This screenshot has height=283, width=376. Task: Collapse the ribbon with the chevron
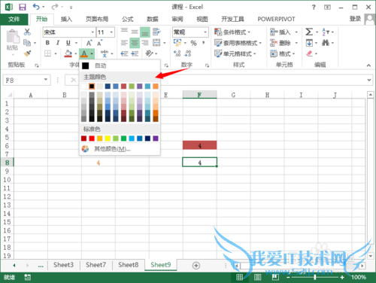click(368, 65)
